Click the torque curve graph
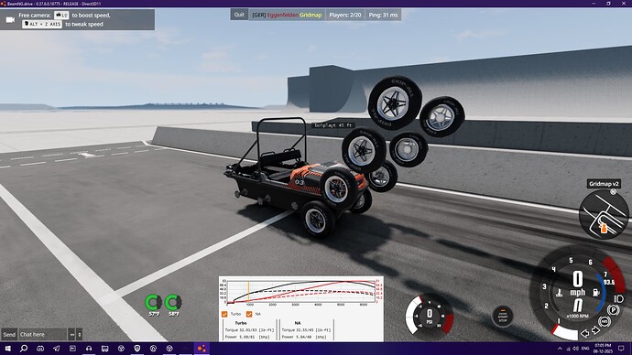The width and height of the screenshot is (632, 355). point(300,292)
